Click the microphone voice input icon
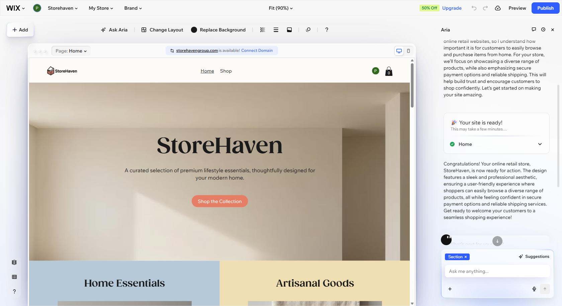Screen dimensions: 562x306 [534, 289]
